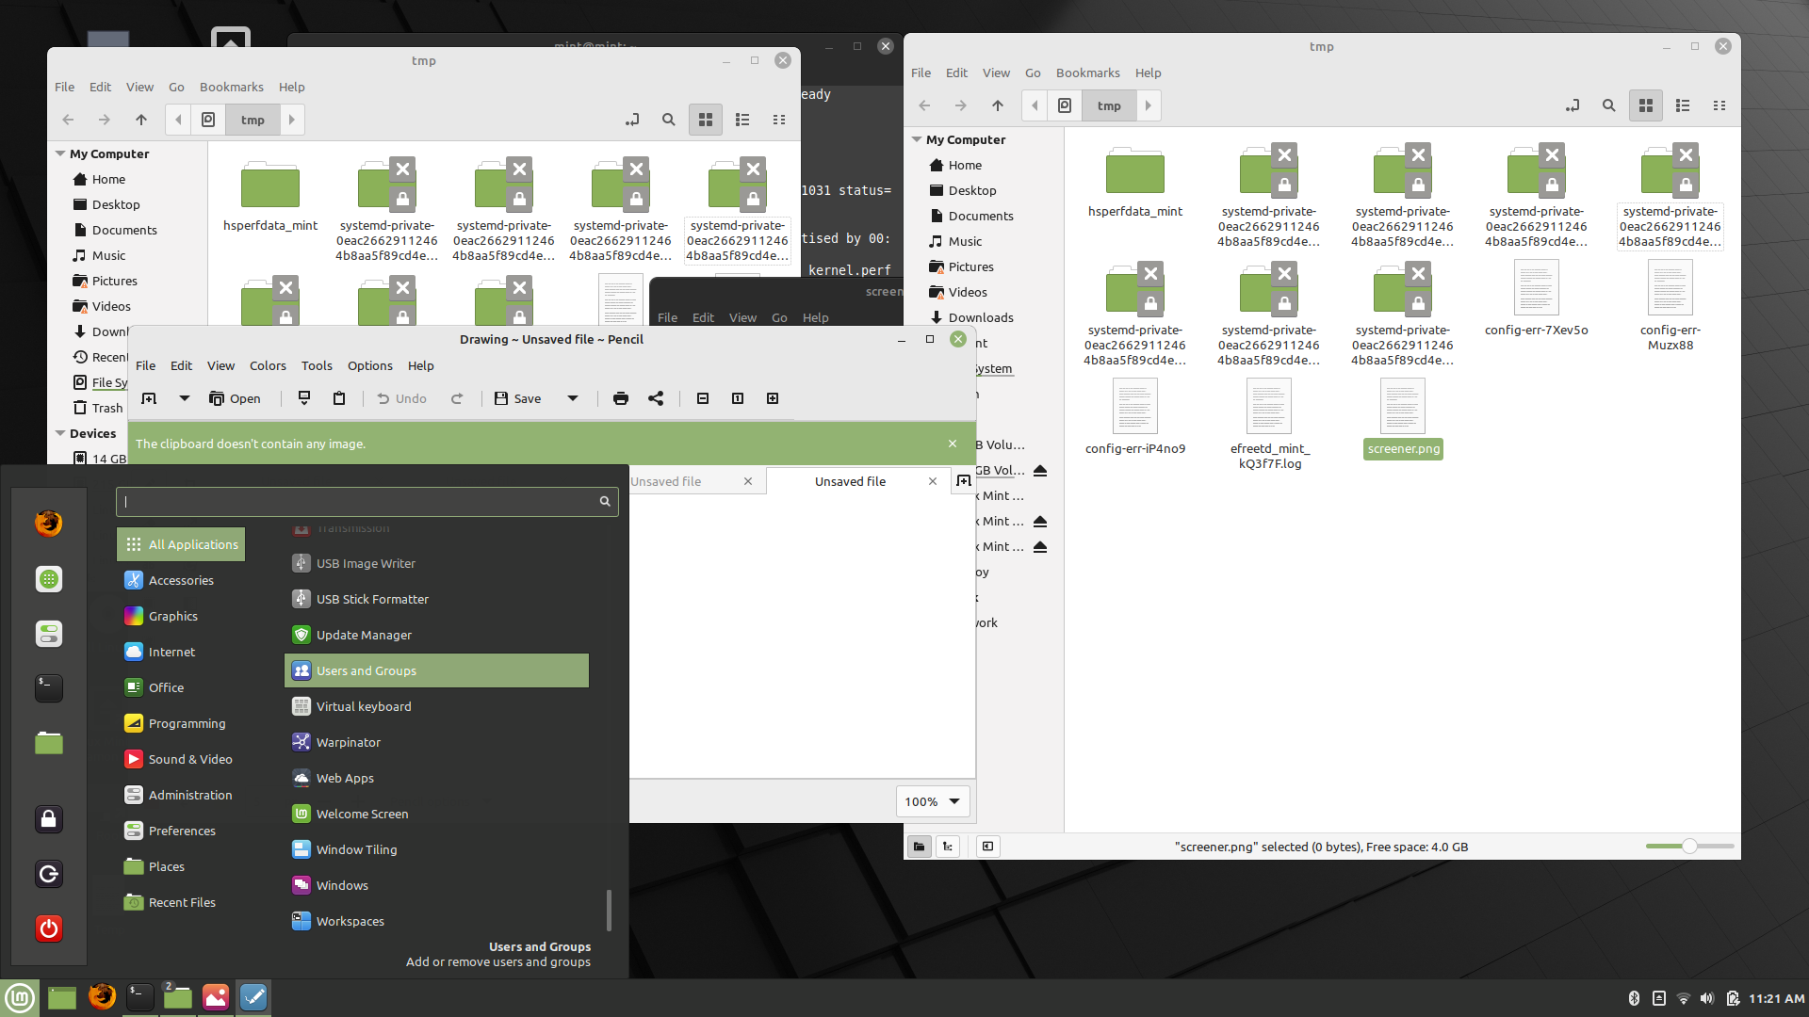Screen dimensions: 1809x1017
Task: Switch right tmp window to icon view
Action: (x=1646, y=105)
